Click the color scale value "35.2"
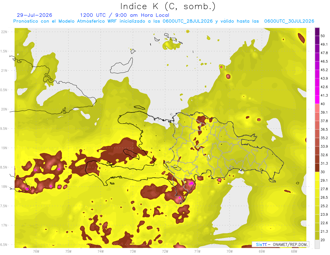 coord(324,138)
